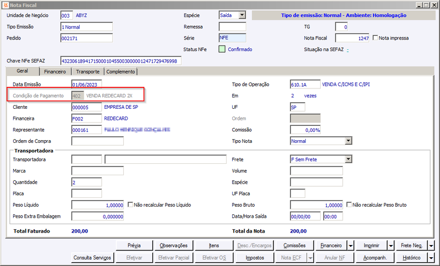Expand the Tipo Nota Normal combo box
Viewport: 440px width, 266px height.
[x=348, y=141]
